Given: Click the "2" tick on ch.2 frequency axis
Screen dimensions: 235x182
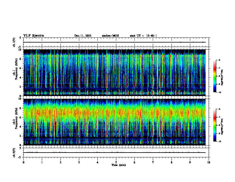Looking at the screenshot, I should 21,136.
